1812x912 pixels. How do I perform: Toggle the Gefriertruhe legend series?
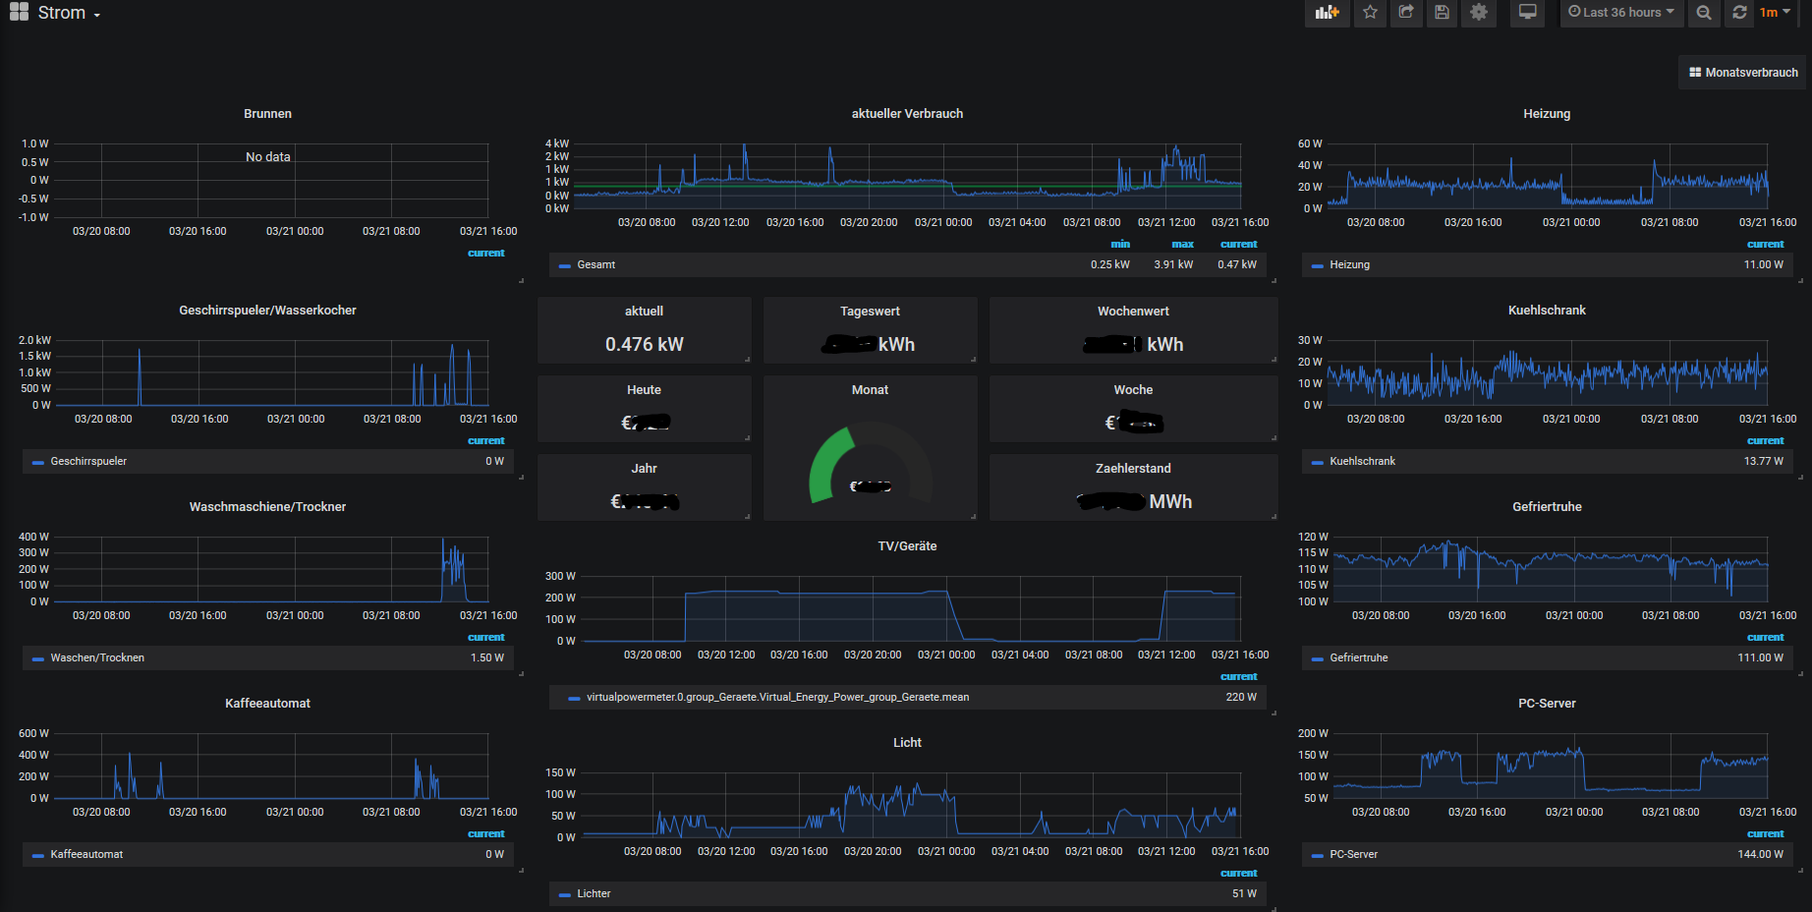1359,657
